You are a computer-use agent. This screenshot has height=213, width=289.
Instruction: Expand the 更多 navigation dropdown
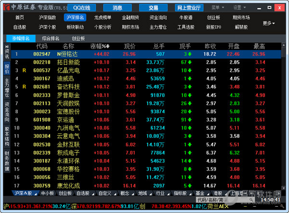[x=269, y=23]
